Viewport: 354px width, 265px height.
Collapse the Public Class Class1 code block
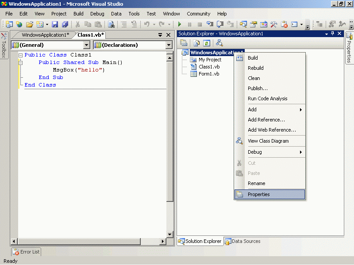20,55
